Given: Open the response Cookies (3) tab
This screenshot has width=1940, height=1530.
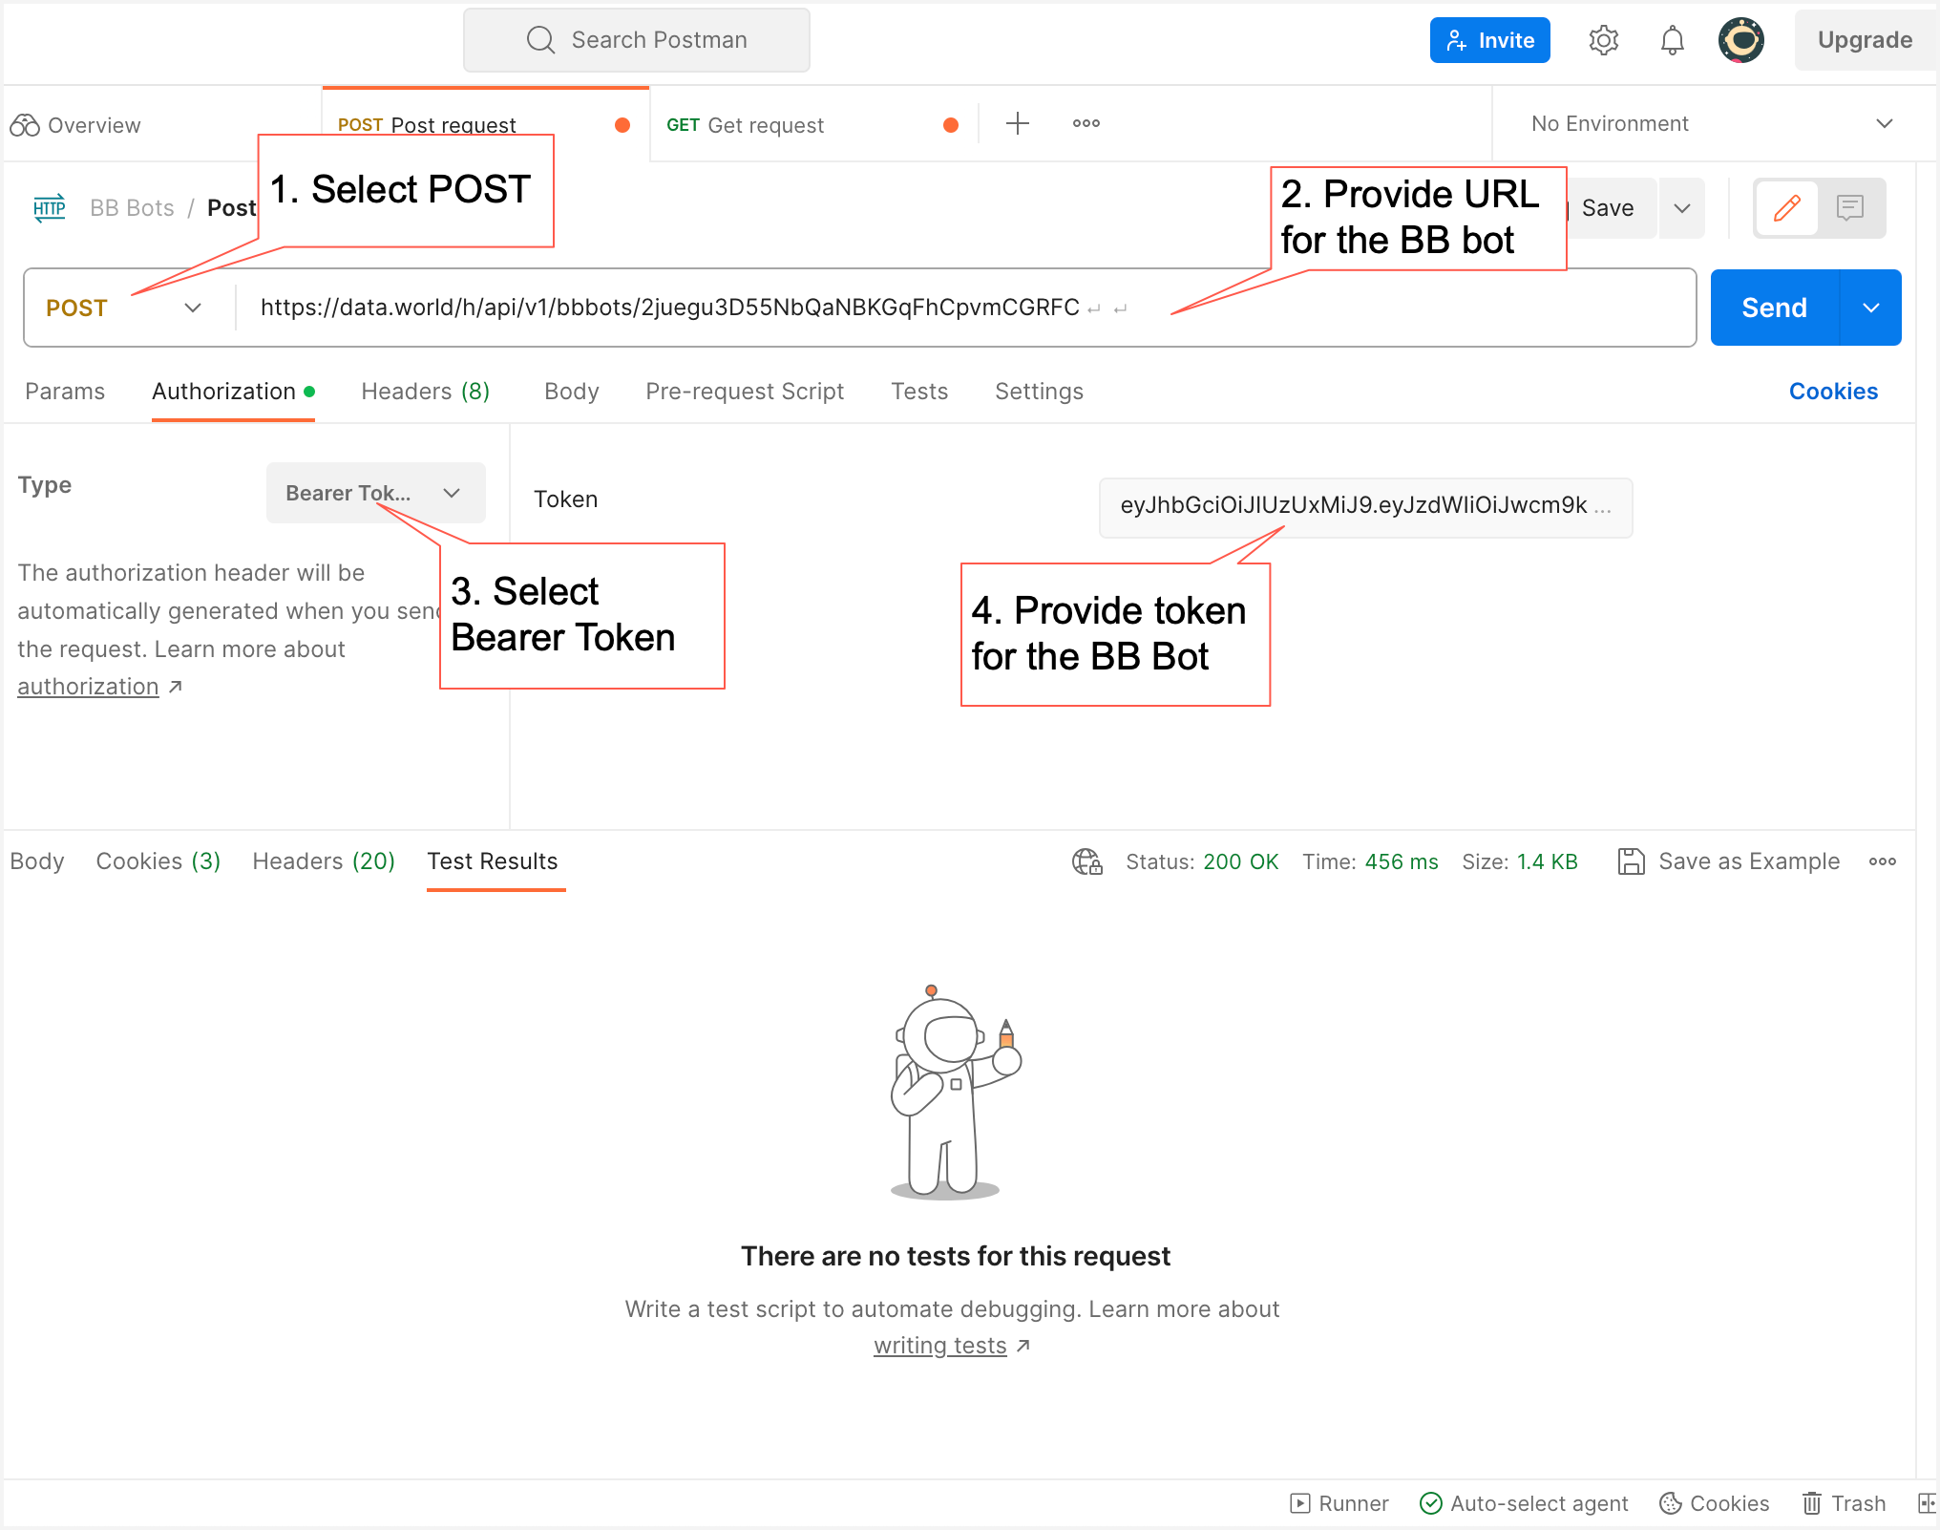Looking at the screenshot, I should (158, 861).
